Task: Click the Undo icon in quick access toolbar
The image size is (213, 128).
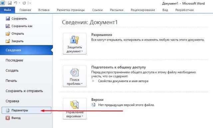Action: tap(16, 3)
